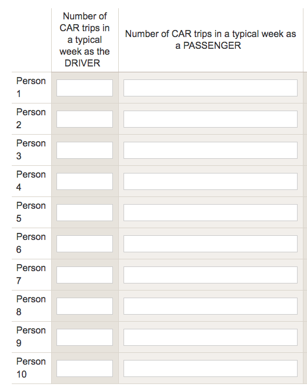
Task: Focus Person 7 driver trips field
Action: click(x=85, y=275)
